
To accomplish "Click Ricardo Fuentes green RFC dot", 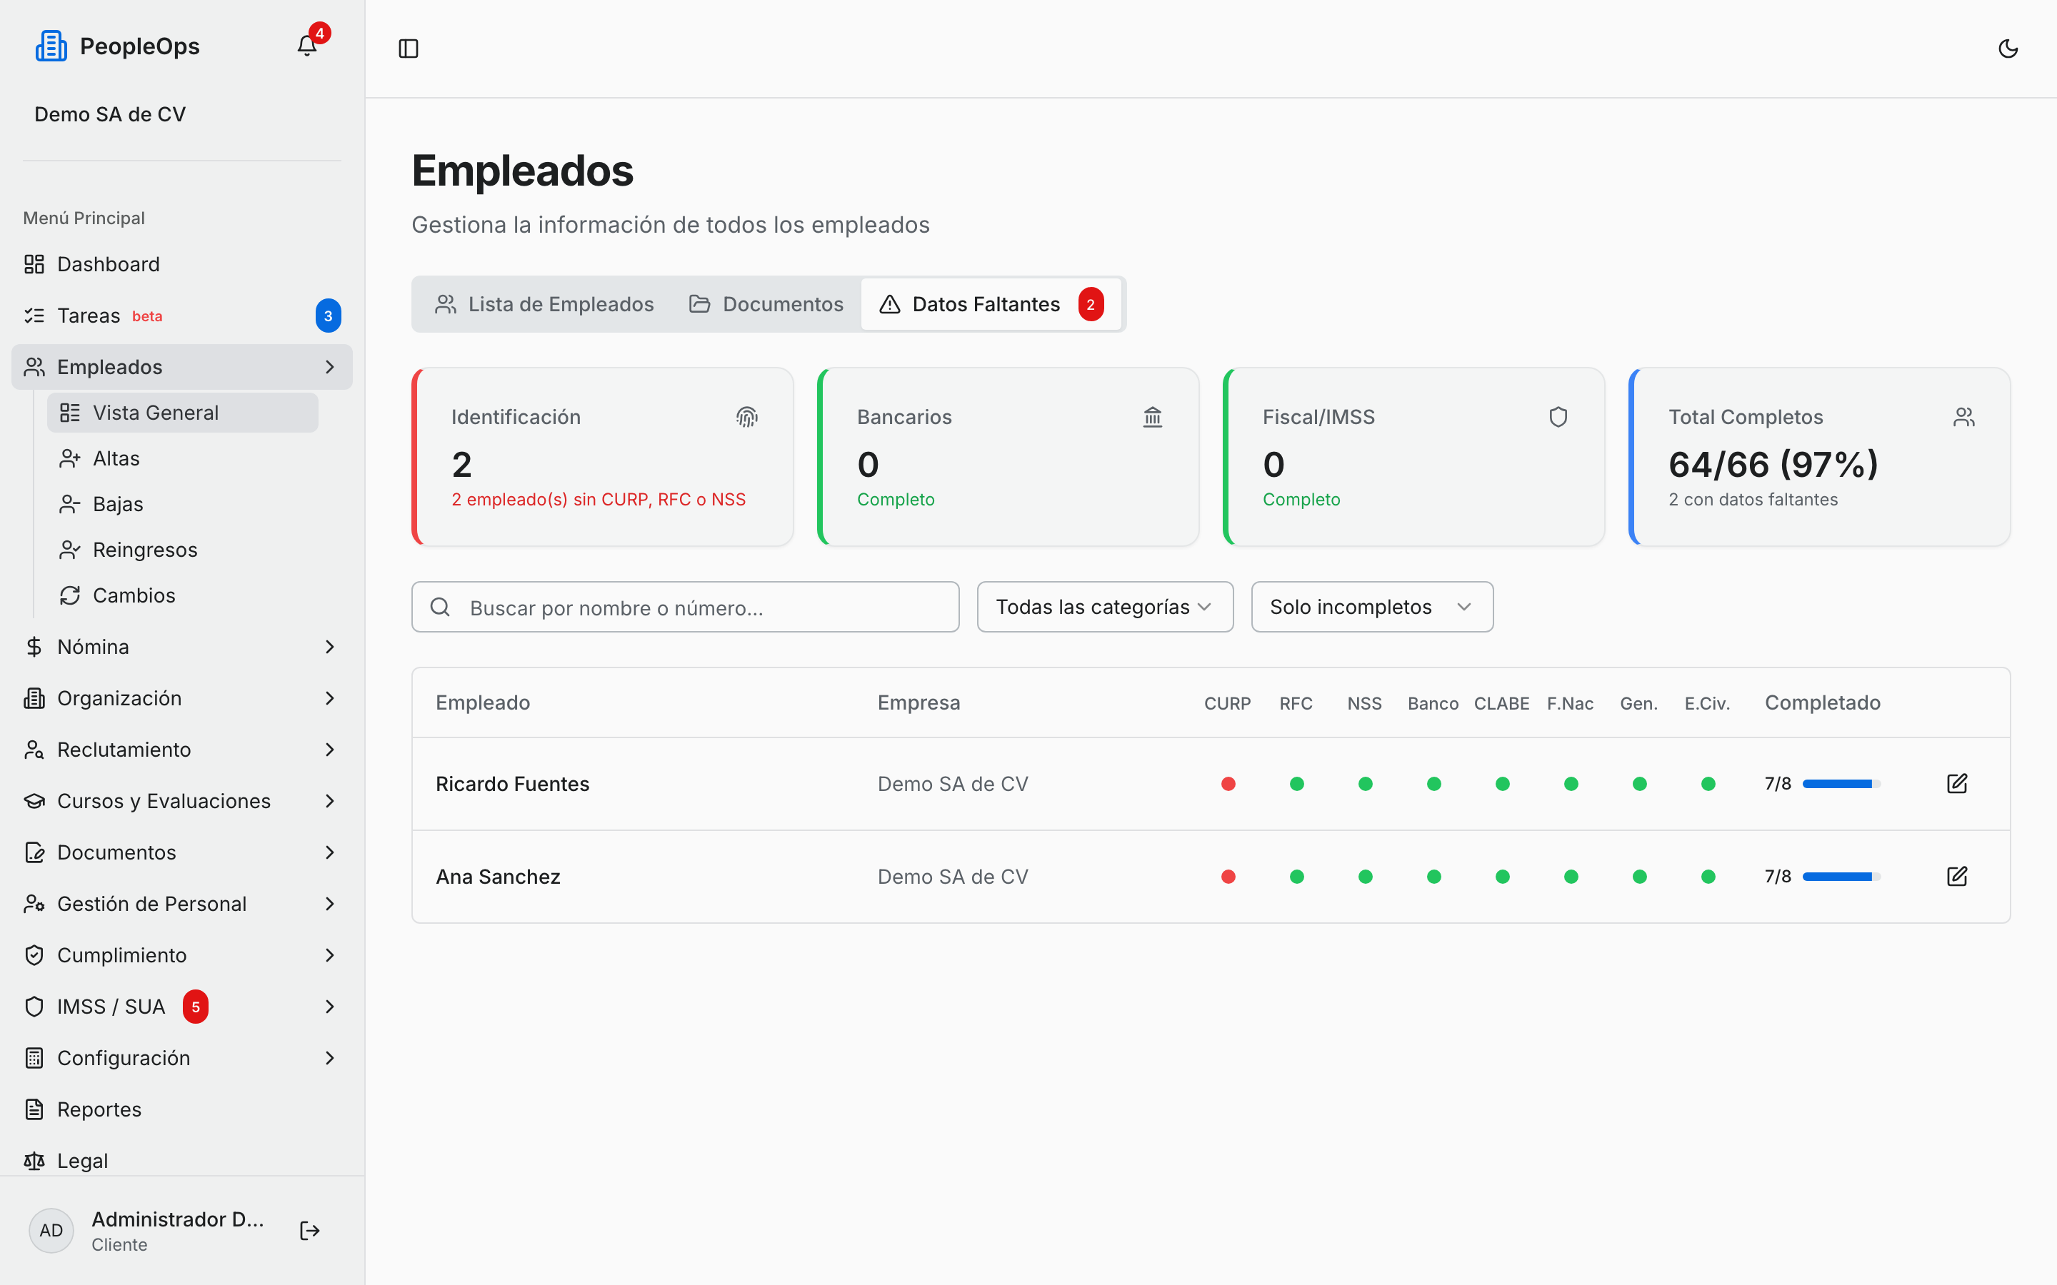I will (x=1297, y=784).
